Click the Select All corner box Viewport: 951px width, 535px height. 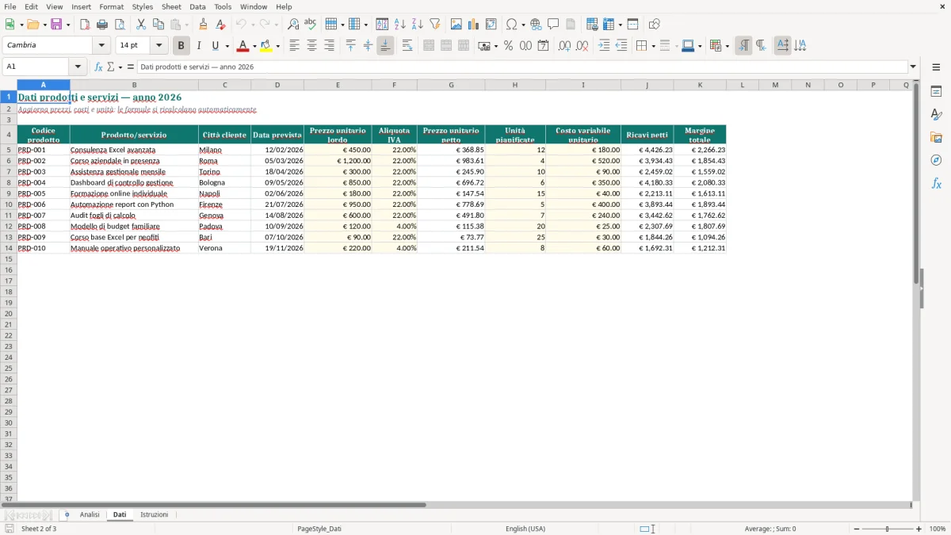tap(9, 85)
